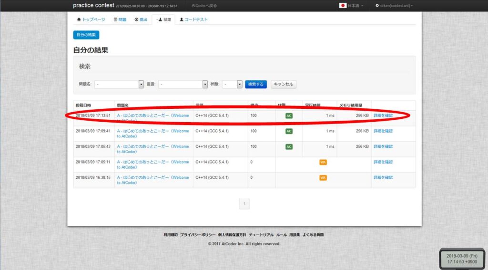Click WA badge of 17:05:11 submission
The height and width of the screenshot is (270, 488).
[x=323, y=162]
